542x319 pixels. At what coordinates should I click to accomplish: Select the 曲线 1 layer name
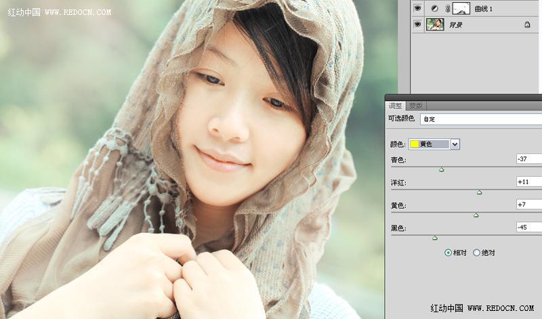[483, 9]
